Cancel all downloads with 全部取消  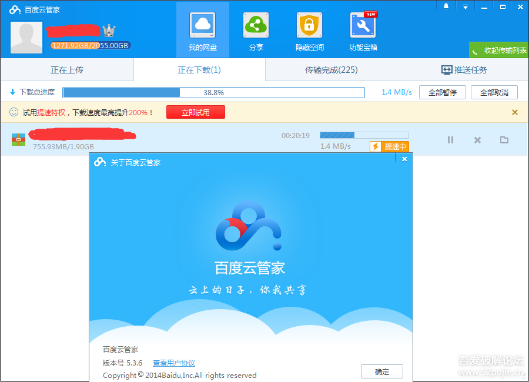(494, 92)
